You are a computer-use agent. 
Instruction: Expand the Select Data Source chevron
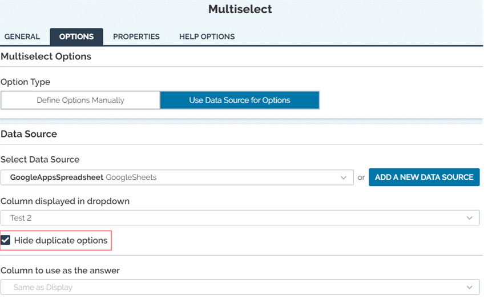[343, 177]
